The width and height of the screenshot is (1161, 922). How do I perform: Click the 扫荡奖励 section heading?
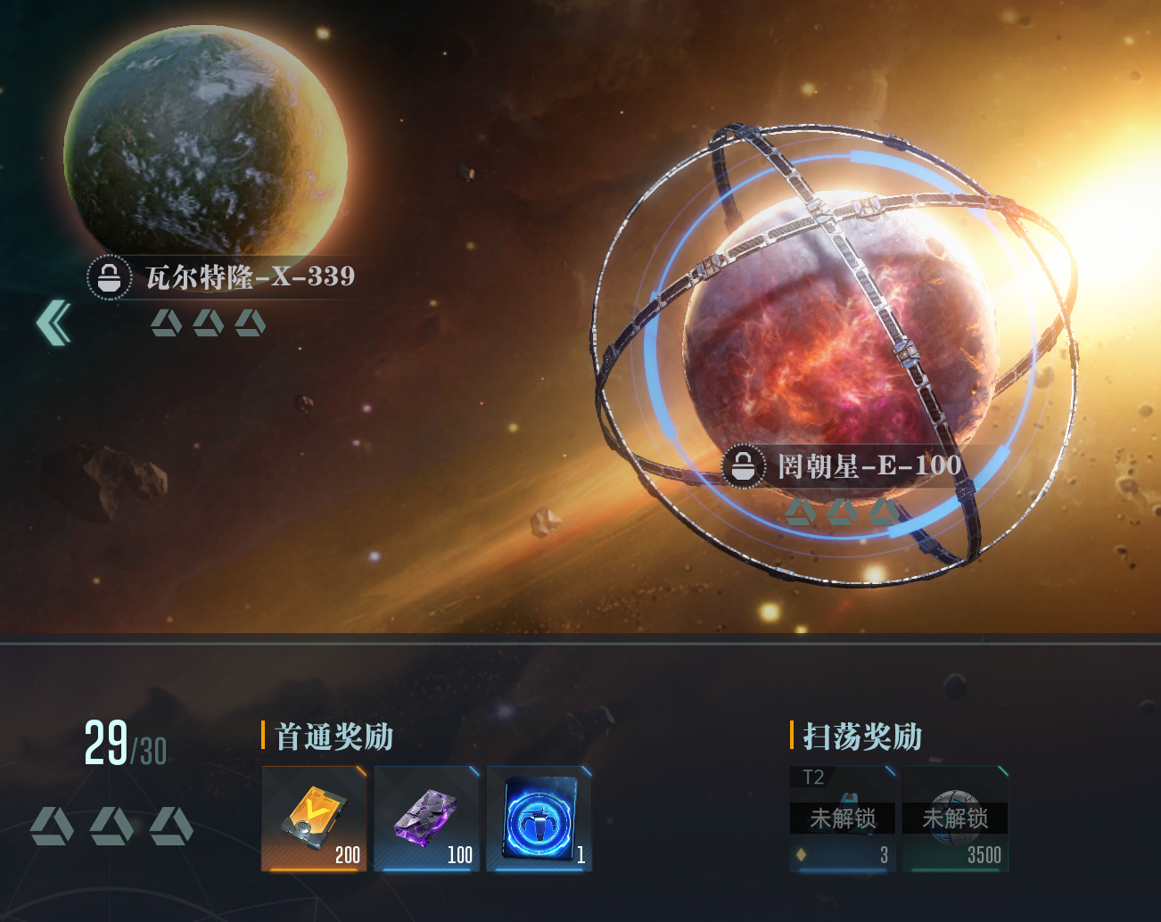coord(862,737)
